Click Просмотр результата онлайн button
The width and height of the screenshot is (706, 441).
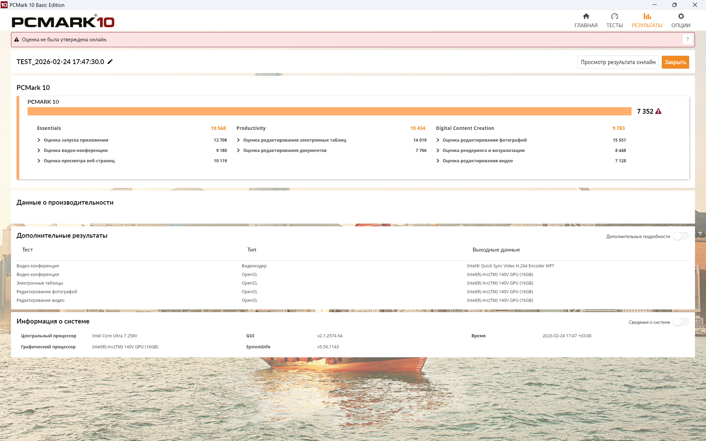pyautogui.click(x=618, y=62)
